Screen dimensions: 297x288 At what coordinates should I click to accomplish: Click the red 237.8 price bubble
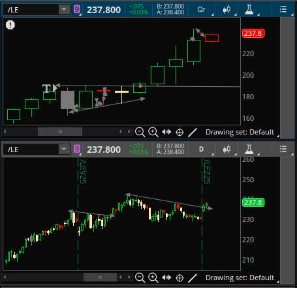click(x=253, y=33)
